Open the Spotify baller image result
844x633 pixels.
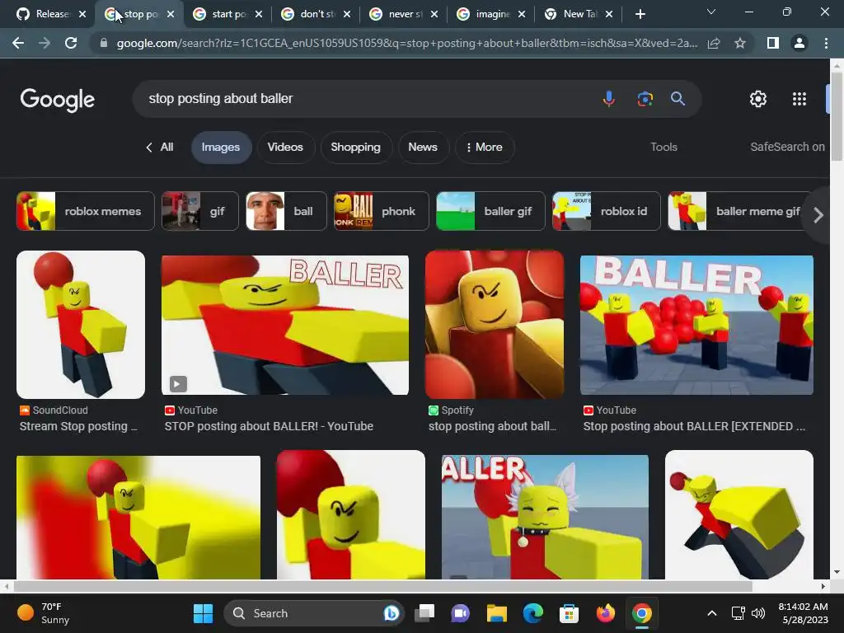coord(495,325)
